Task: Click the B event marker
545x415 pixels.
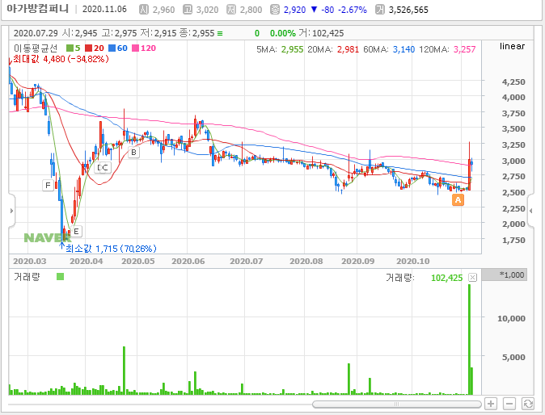Action: [133, 153]
